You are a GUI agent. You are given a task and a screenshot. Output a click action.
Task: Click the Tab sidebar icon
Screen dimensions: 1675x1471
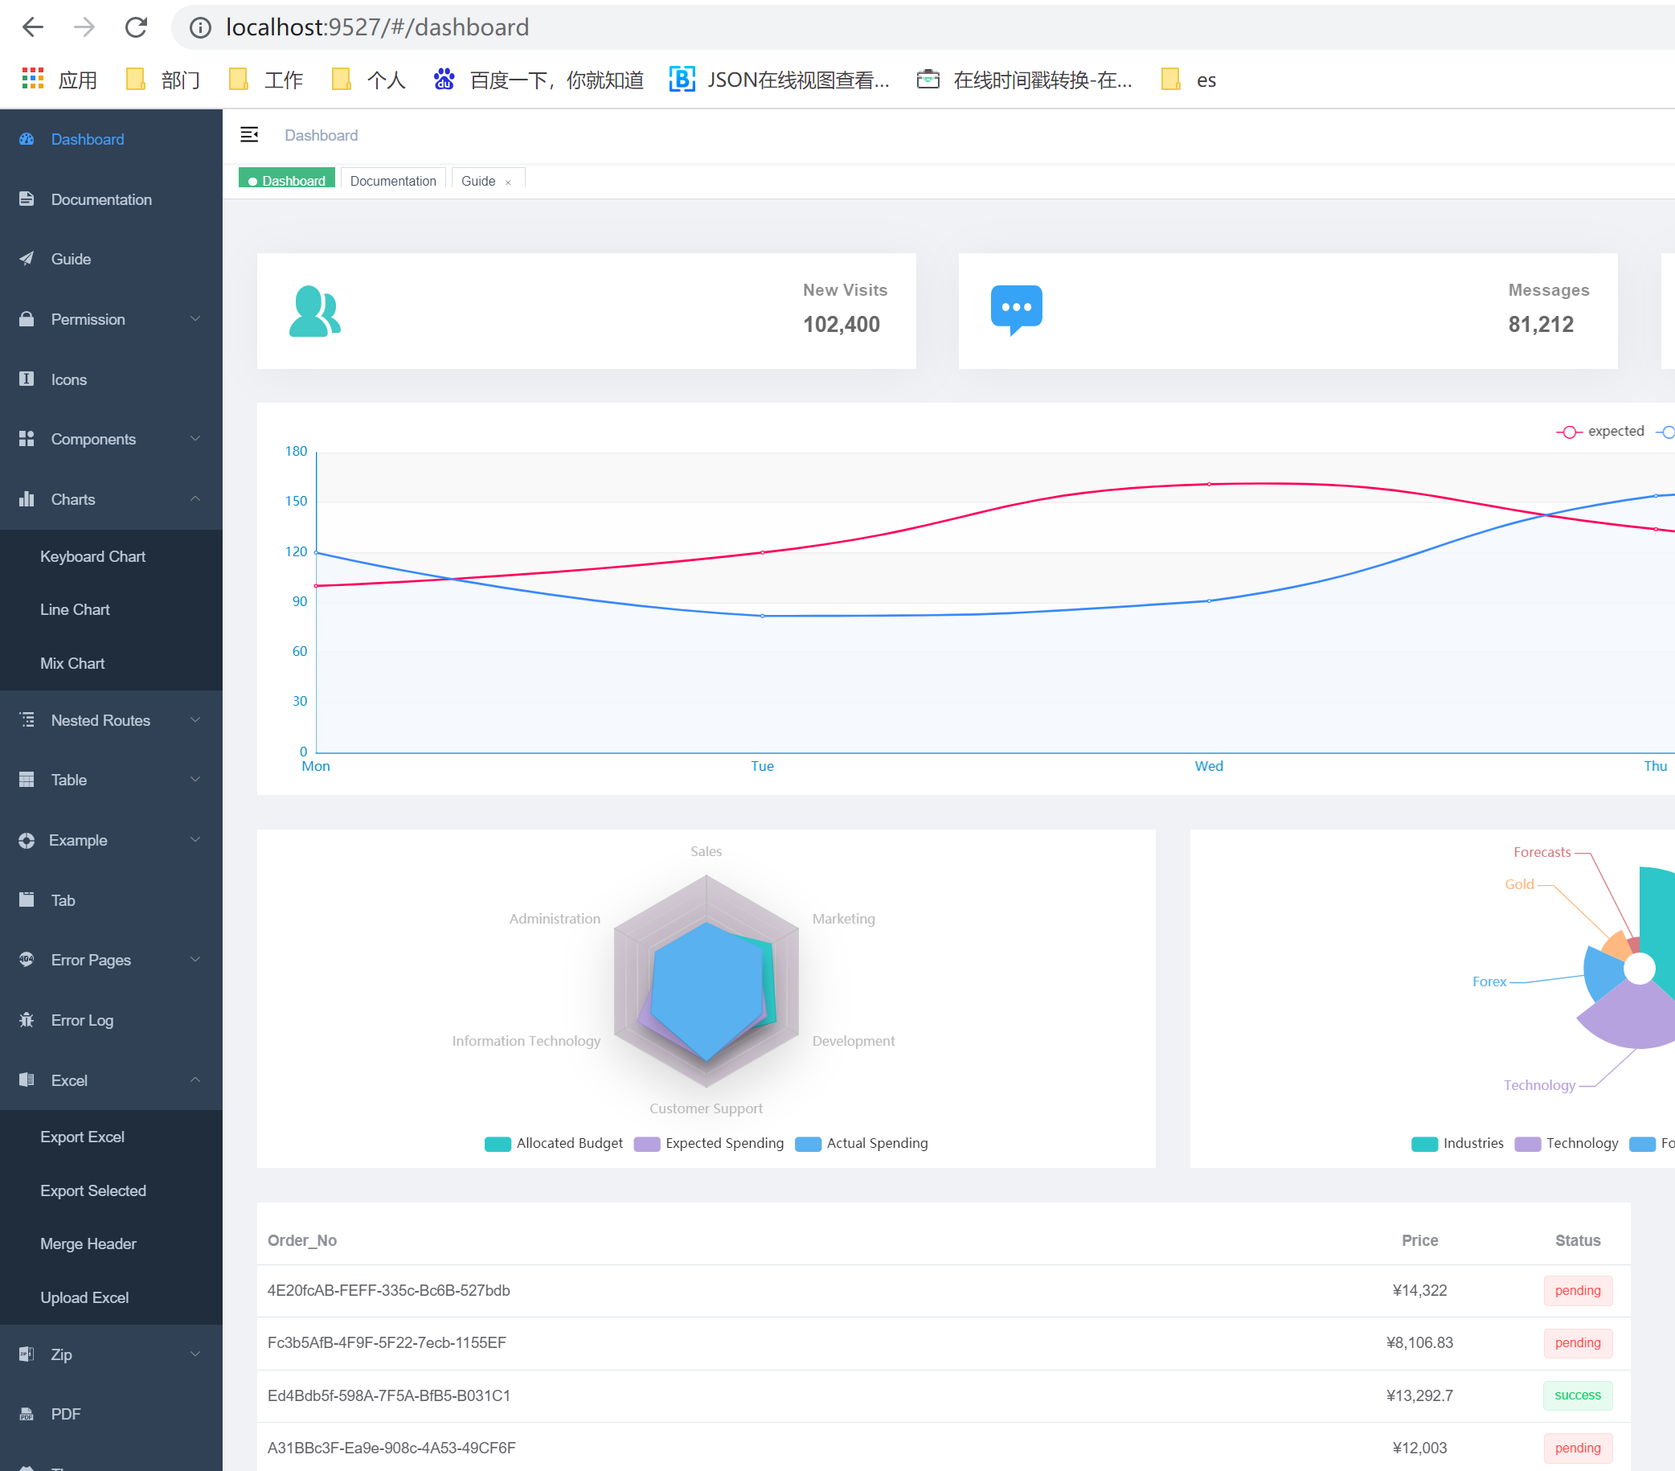pyautogui.click(x=27, y=899)
